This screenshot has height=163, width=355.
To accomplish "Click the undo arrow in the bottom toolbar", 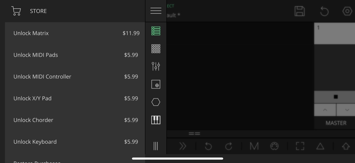I will pos(208,146).
